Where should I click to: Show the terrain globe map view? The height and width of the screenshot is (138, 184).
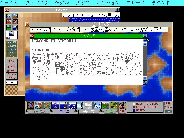30,106
